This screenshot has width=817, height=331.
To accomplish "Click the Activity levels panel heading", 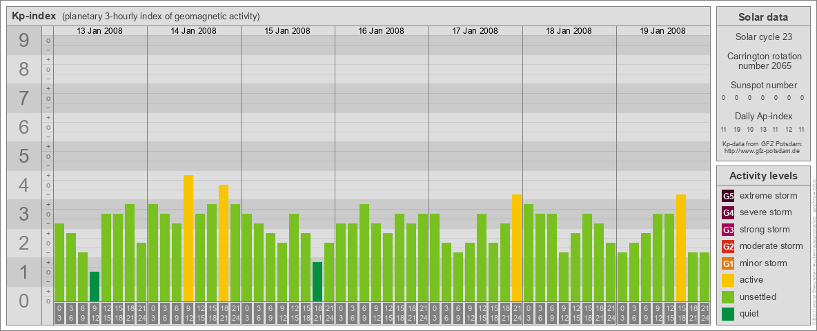I will [763, 176].
